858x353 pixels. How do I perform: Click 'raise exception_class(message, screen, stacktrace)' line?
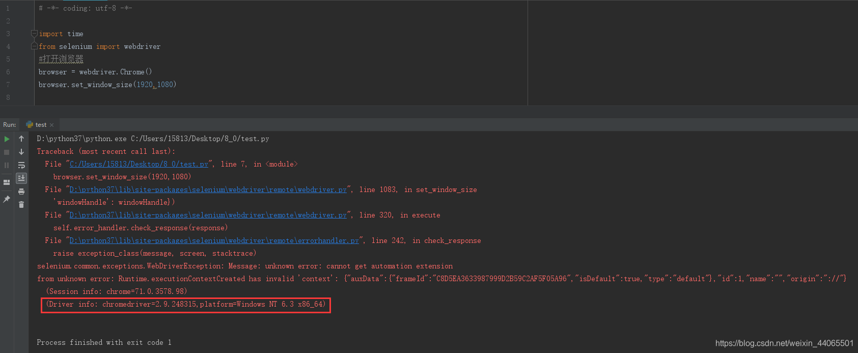[155, 253]
